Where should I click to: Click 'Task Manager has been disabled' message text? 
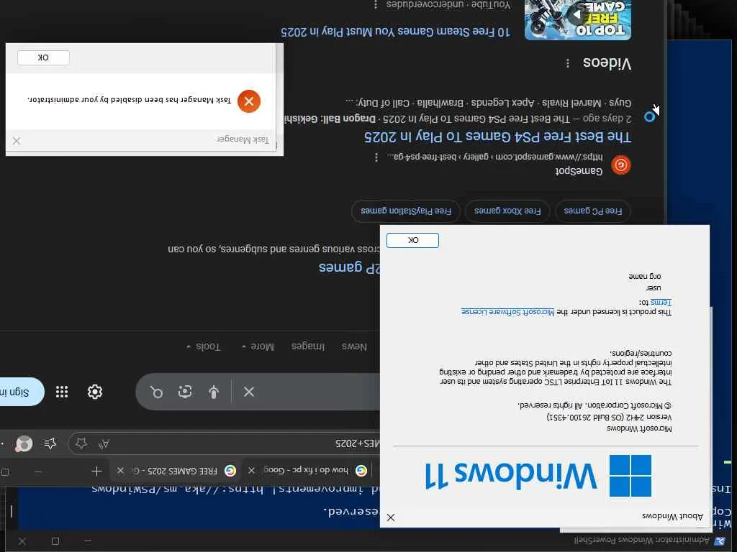tap(130, 99)
